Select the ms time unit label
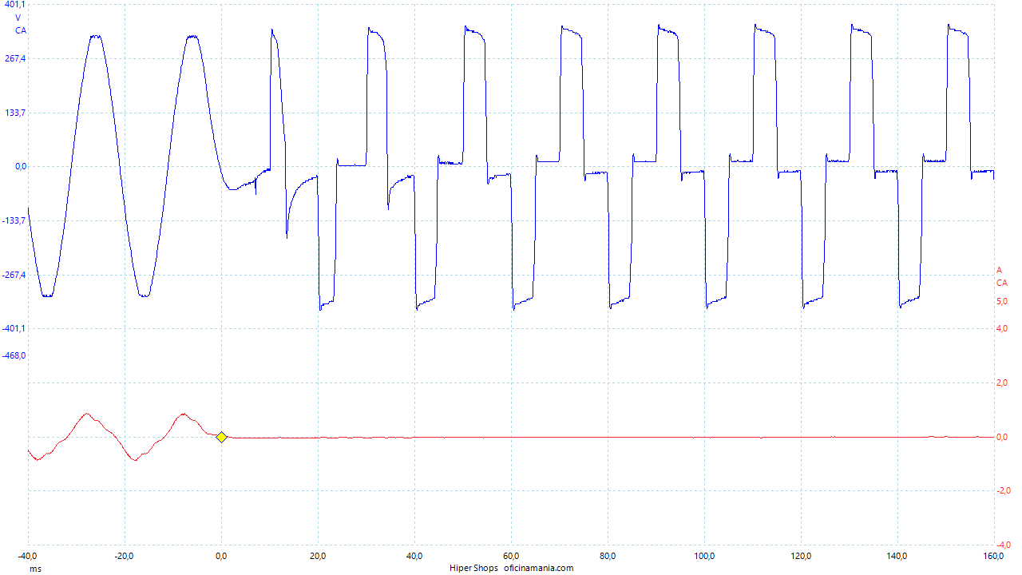The width and height of the screenshot is (1022, 575). click(35, 569)
